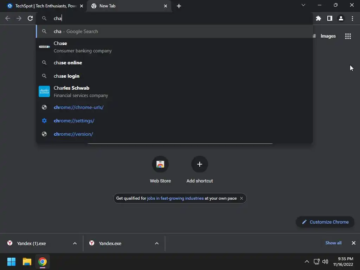This screenshot has height=270, width=360.
Task: Reload the current page
Action: pyautogui.click(x=30, y=18)
